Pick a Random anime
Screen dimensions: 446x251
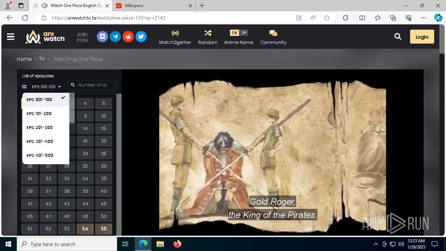click(208, 37)
